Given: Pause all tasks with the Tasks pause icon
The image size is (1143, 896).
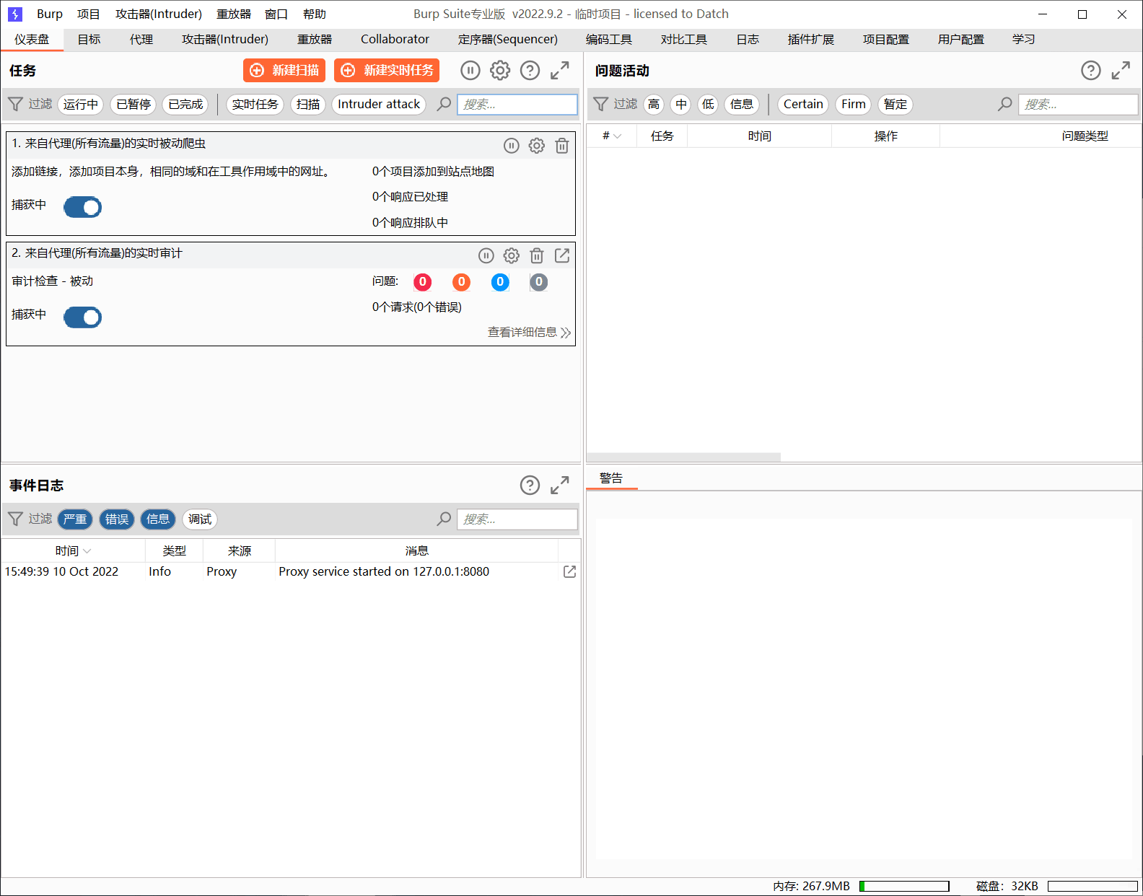Looking at the screenshot, I should 470,70.
